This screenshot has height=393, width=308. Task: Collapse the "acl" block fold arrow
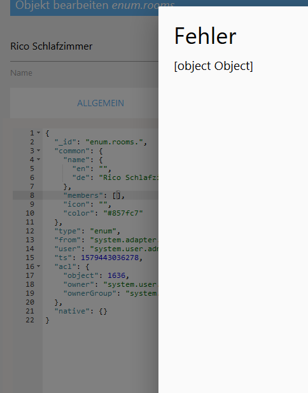[x=39, y=266]
